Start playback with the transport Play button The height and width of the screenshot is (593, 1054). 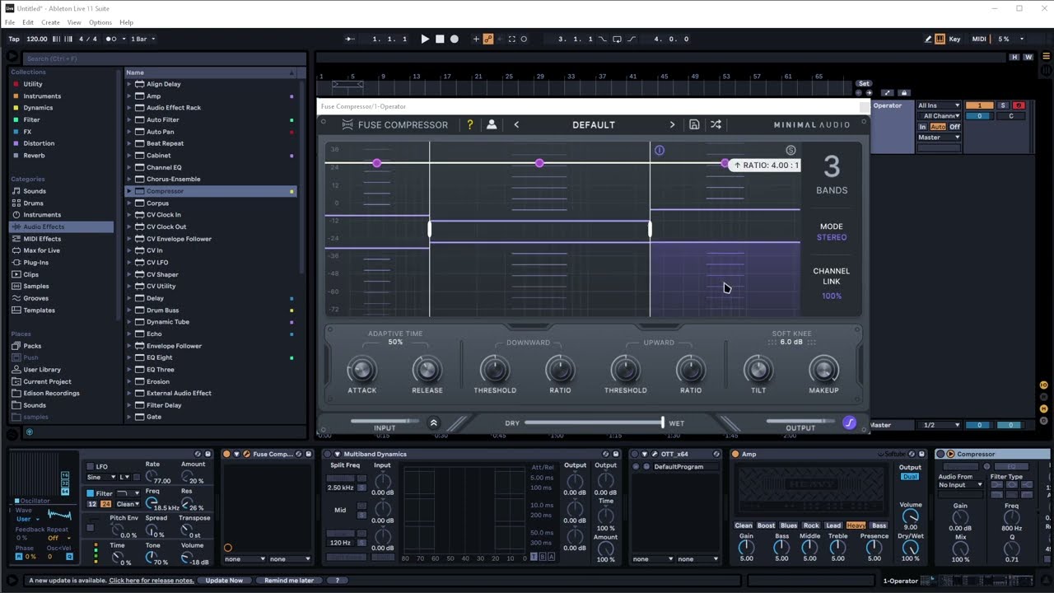click(425, 39)
